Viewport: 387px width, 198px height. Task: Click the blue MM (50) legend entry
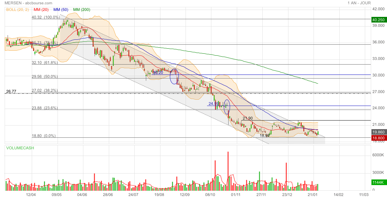pos(61,10)
